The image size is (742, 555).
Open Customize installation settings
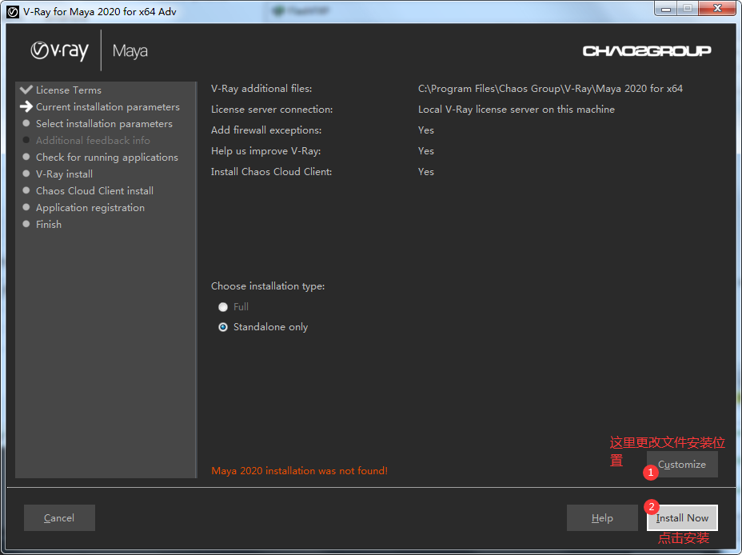point(682,464)
